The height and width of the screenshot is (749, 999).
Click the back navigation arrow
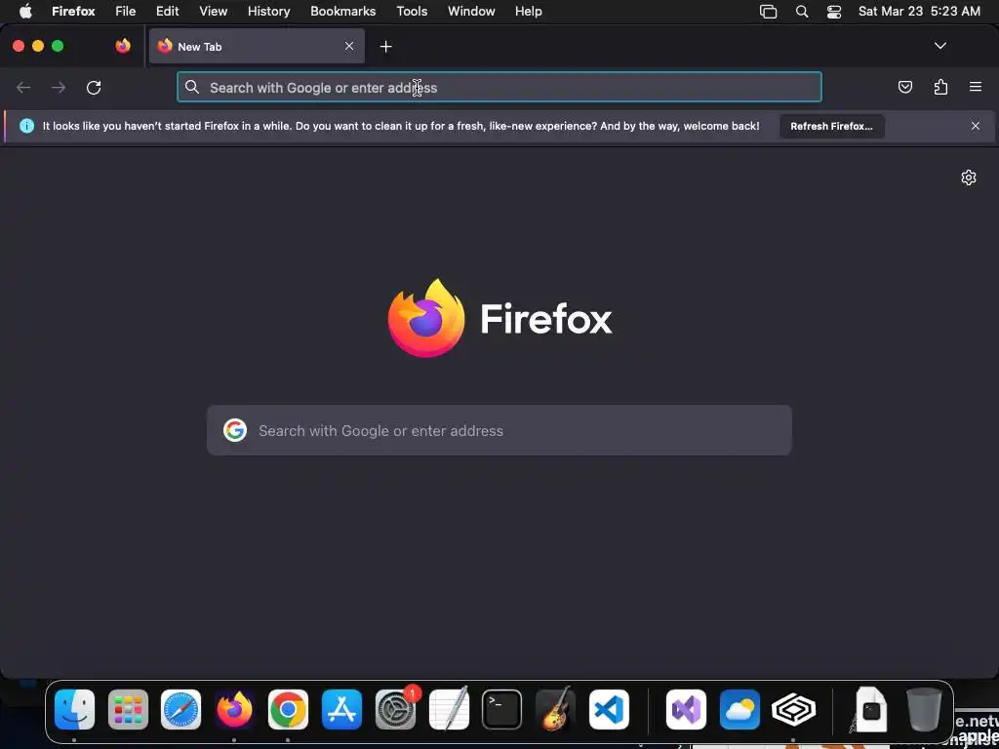pos(23,87)
